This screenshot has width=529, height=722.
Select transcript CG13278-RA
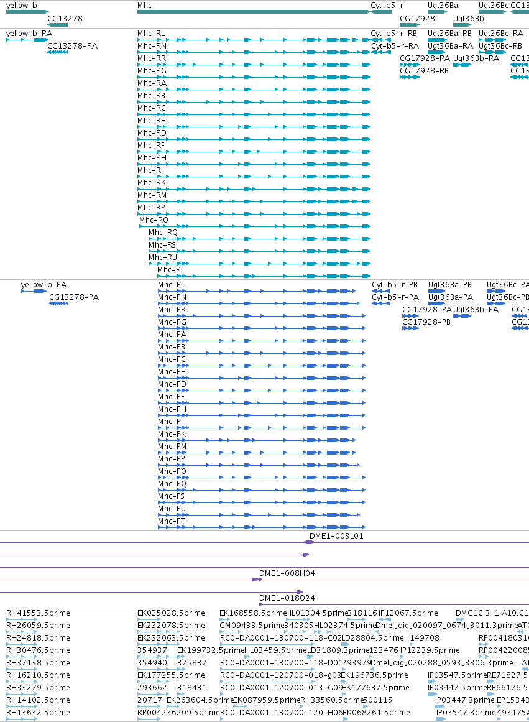coord(72,46)
